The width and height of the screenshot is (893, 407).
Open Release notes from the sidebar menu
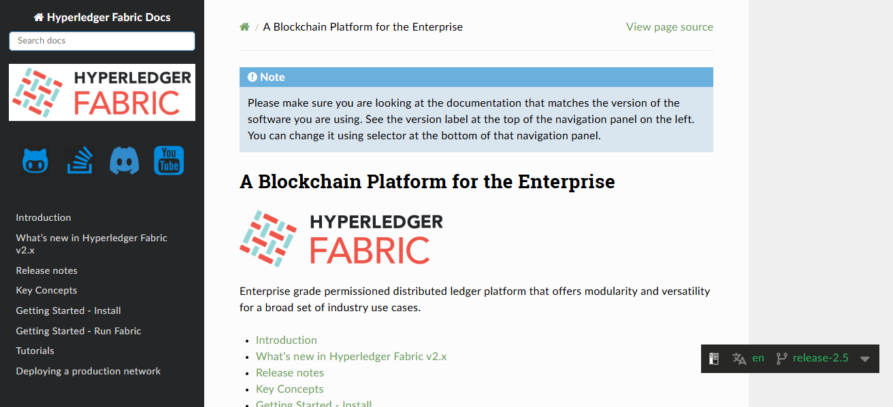[x=46, y=270]
